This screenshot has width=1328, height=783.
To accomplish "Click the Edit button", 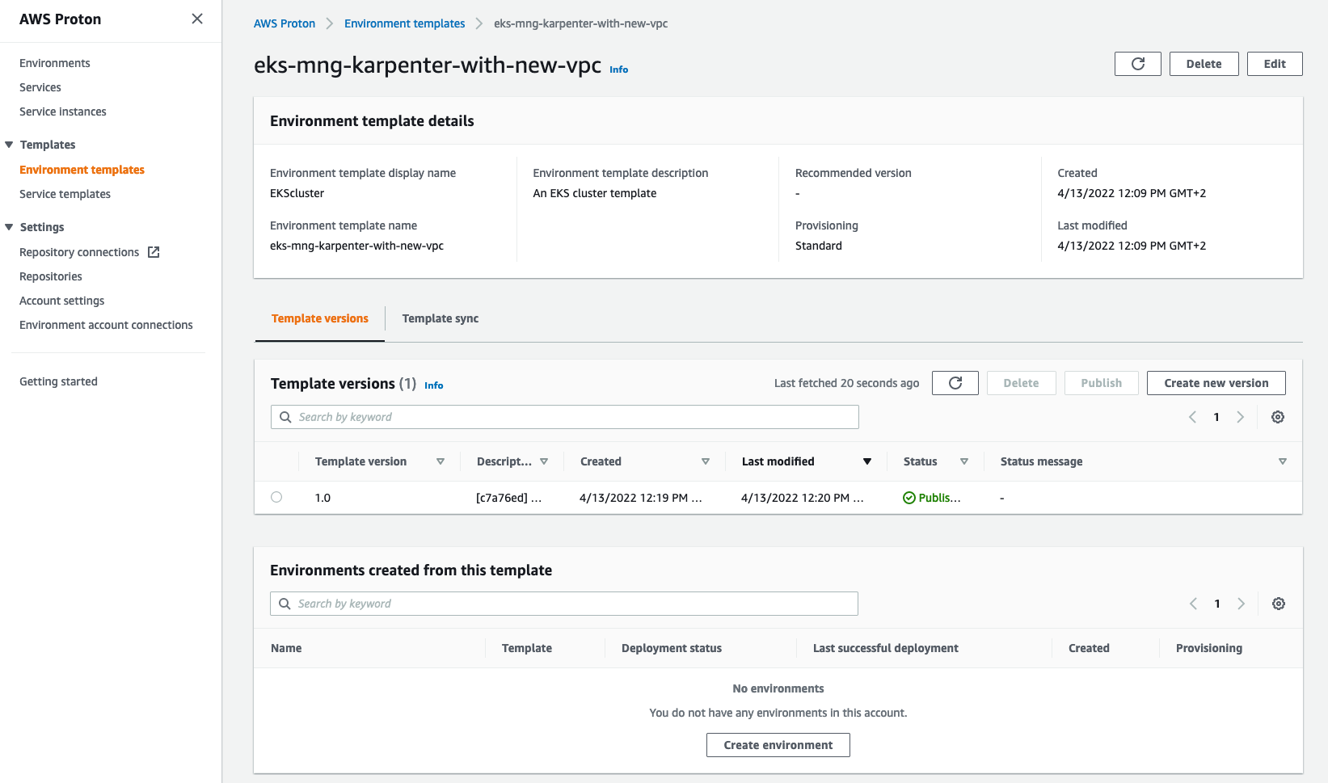I will 1275,64.
